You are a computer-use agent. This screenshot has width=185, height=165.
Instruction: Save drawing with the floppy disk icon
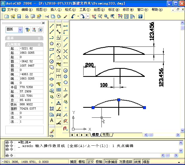click(19, 16)
